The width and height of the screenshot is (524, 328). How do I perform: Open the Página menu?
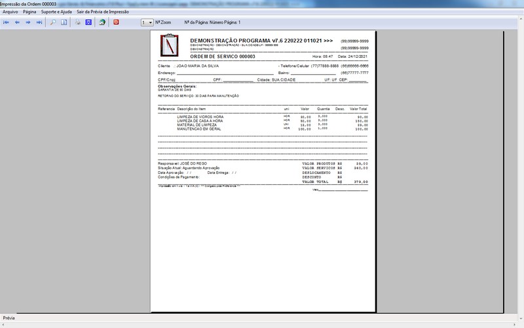pos(29,12)
